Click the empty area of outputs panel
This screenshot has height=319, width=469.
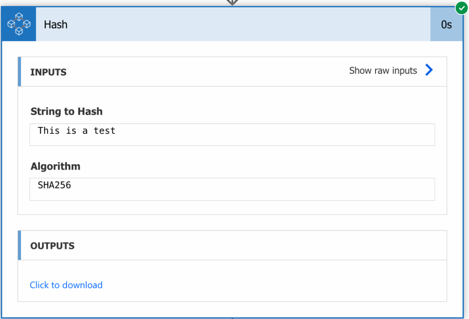coord(269,281)
